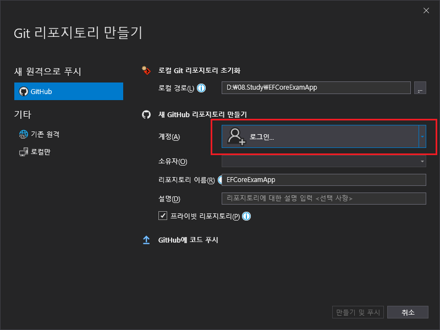440x330 pixels.
Task: Click the GitHub에 코드 푸시 heading
Action: click(188, 240)
